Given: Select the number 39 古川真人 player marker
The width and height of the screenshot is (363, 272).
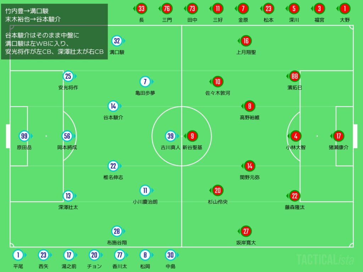Looking at the screenshot, I should pos(171,136).
